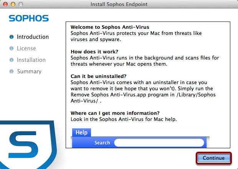Screen dimensions: 238x169
Task: Open the Help tab in help image
Action: (81, 133)
